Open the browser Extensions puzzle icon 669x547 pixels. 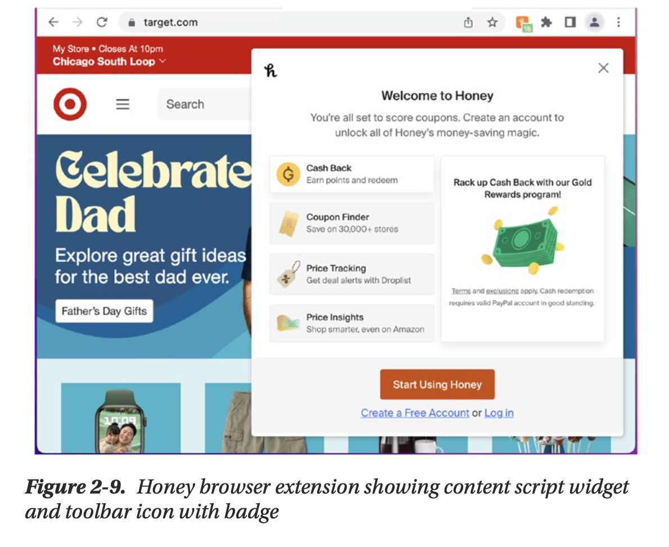(546, 23)
